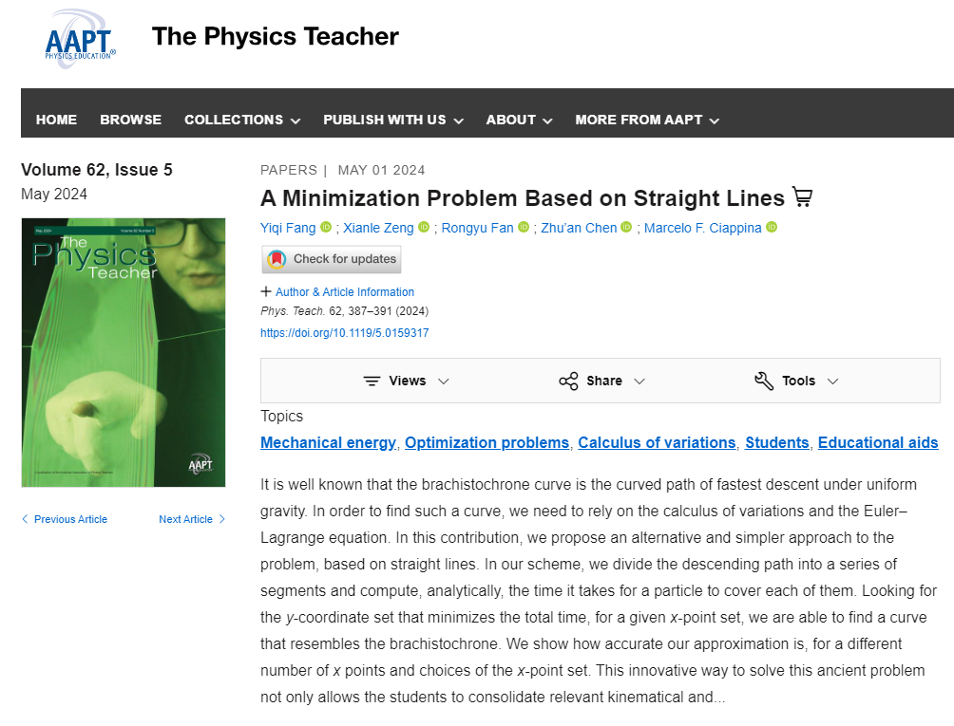Open Xianle Zeng's ORCID icon
Image resolution: width=954 pixels, height=726 pixels.
click(x=424, y=228)
